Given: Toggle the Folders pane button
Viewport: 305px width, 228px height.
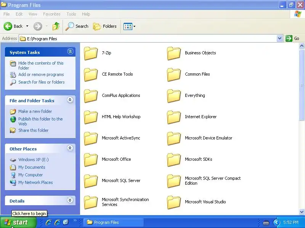Looking at the screenshot, I should pyautogui.click(x=105, y=26).
